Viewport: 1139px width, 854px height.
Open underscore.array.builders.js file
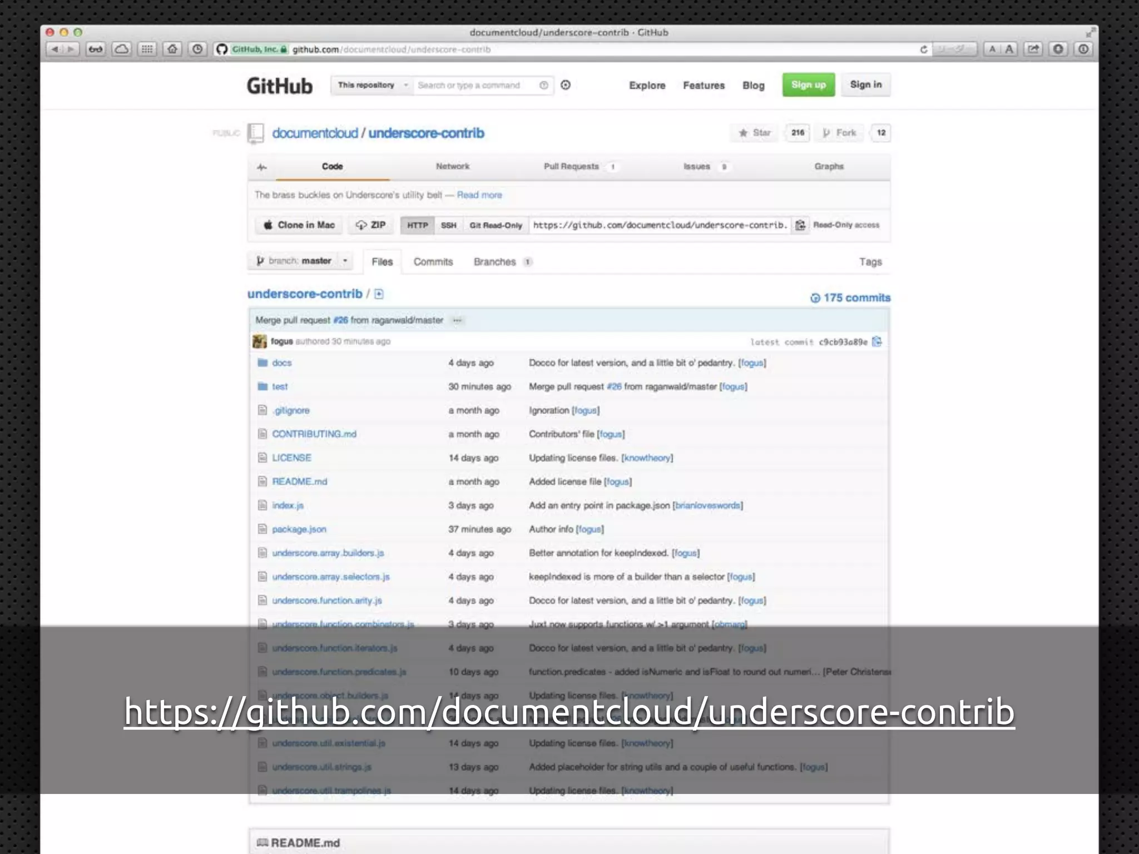[x=328, y=553]
